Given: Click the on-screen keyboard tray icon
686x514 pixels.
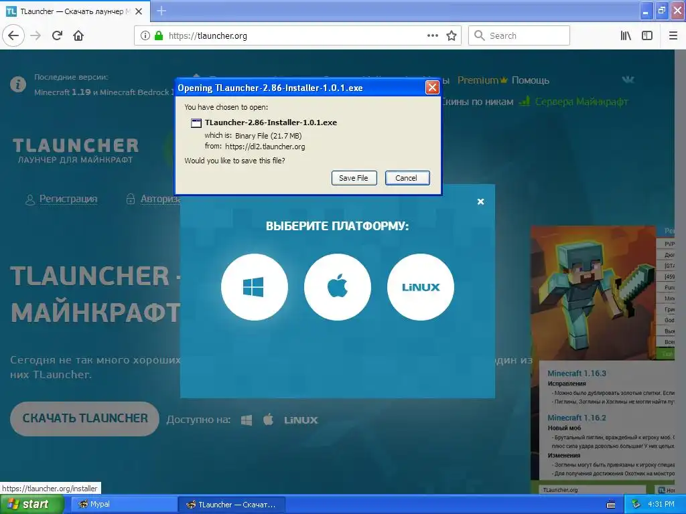Looking at the screenshot, I should 611,505.
